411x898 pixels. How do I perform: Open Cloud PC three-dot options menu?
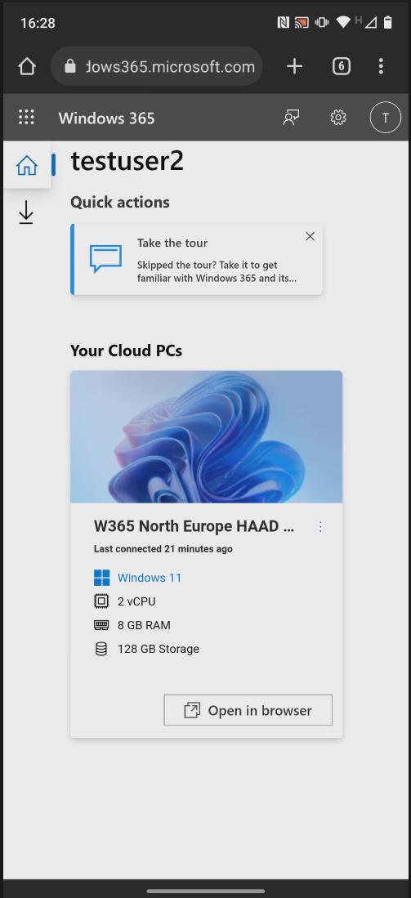tap(320, 526)
